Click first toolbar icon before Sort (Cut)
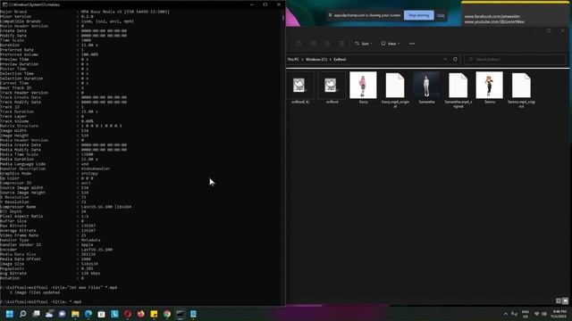 click(x=299, y=44)
